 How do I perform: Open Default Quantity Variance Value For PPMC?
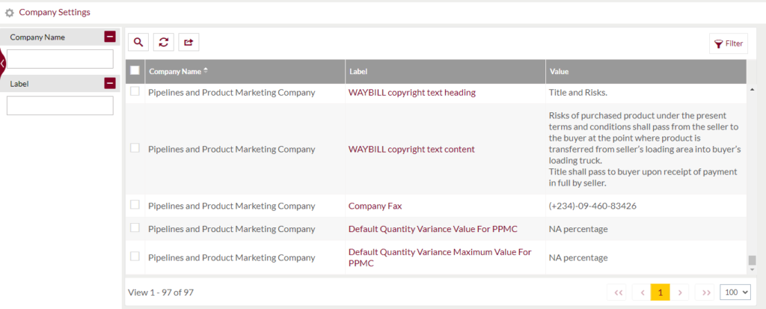(433, 229)
